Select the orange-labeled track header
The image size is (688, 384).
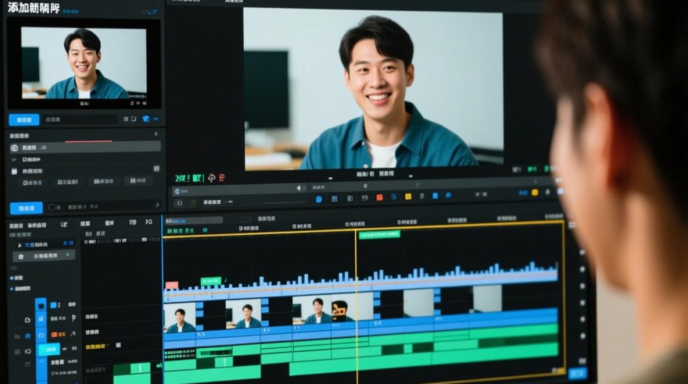click(x=57, y=334)
